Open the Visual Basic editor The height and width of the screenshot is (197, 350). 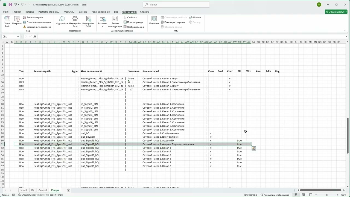click(7, 22)
